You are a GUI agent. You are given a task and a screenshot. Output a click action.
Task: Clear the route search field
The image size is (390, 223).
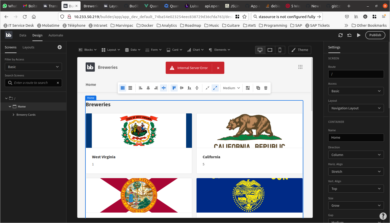58,83
